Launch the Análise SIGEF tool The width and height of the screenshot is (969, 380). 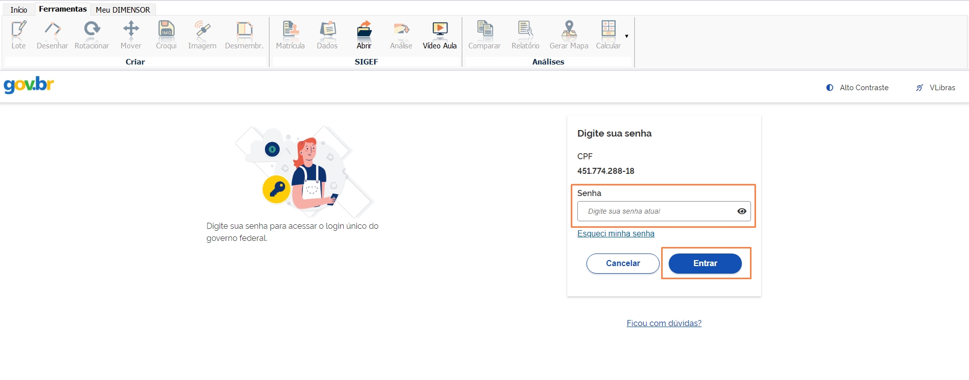[401, 35]
